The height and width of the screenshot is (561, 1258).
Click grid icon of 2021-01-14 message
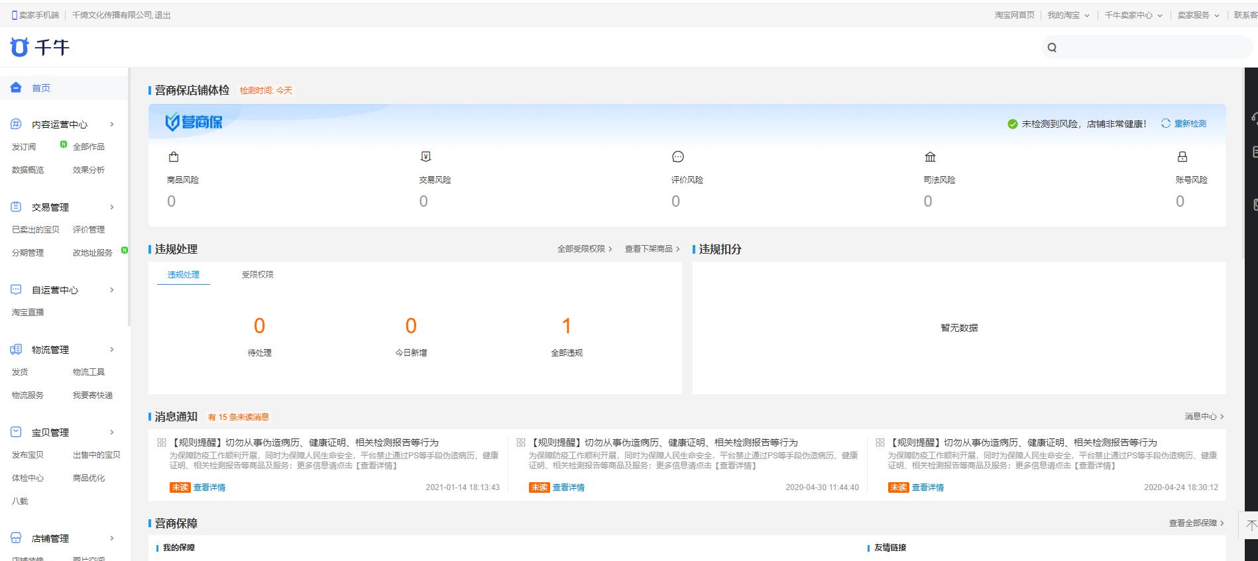162,442
